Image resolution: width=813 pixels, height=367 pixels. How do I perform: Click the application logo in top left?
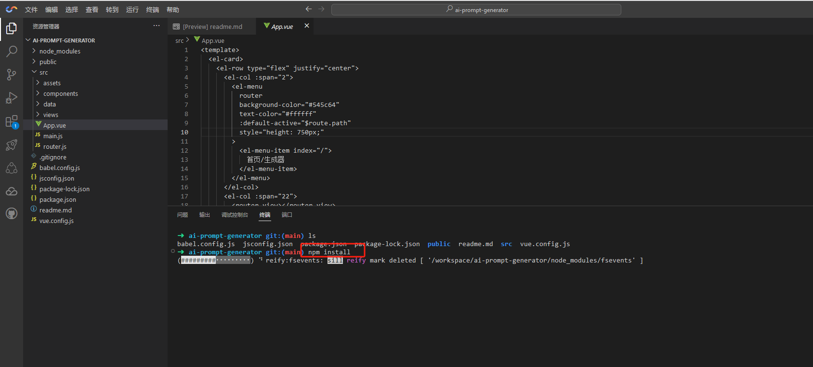tap(12, 9)
